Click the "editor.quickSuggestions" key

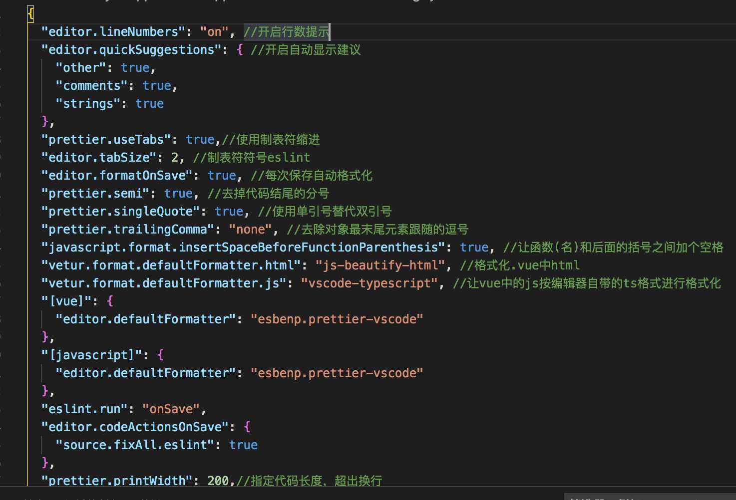(131, 50)
